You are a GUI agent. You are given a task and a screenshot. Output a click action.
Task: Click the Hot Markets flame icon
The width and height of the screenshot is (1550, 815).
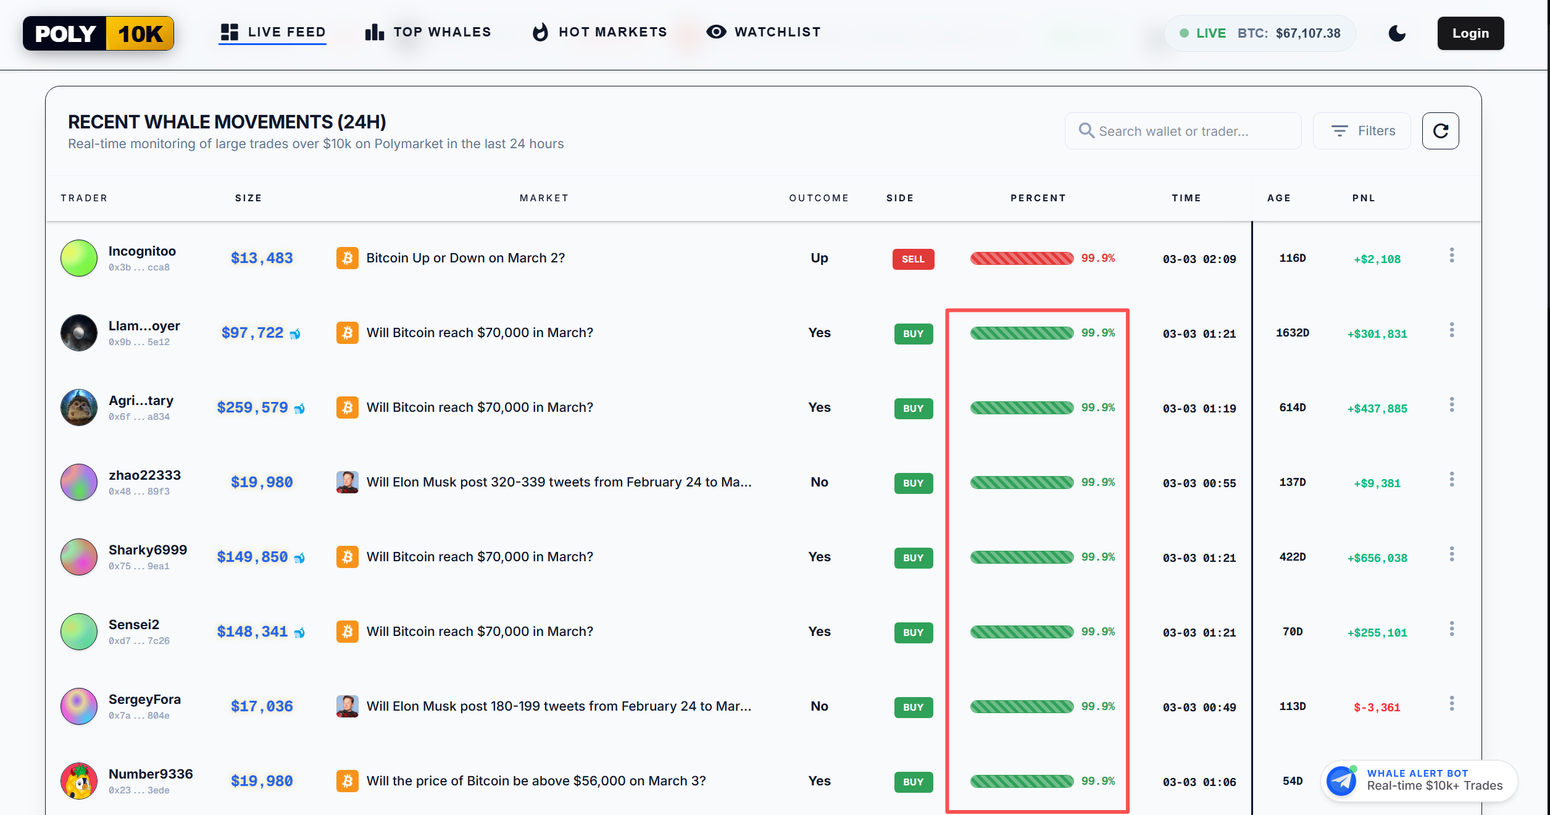click(540, 31)
